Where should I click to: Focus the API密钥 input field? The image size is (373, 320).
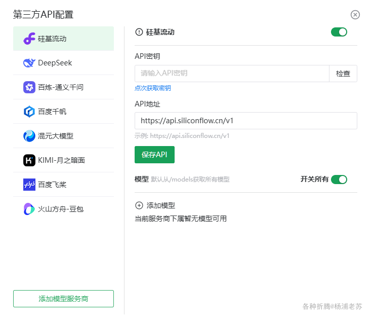(x=232, y=74)
